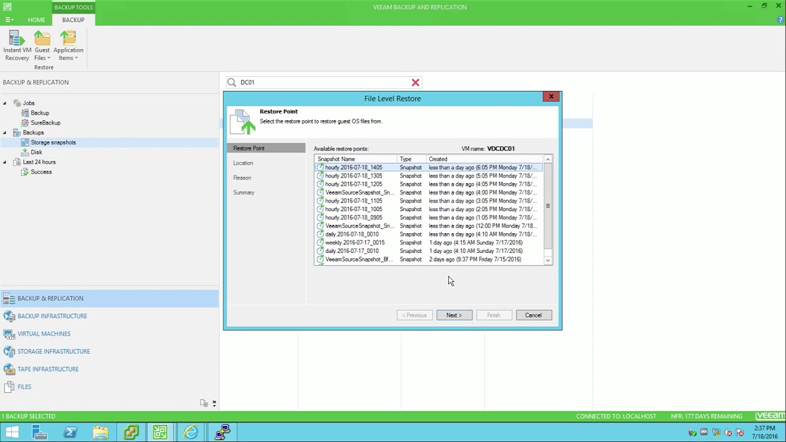Click the Instant VM Recovery ribbon icon
Screen dimensions: 786x442
pos(17,46)
